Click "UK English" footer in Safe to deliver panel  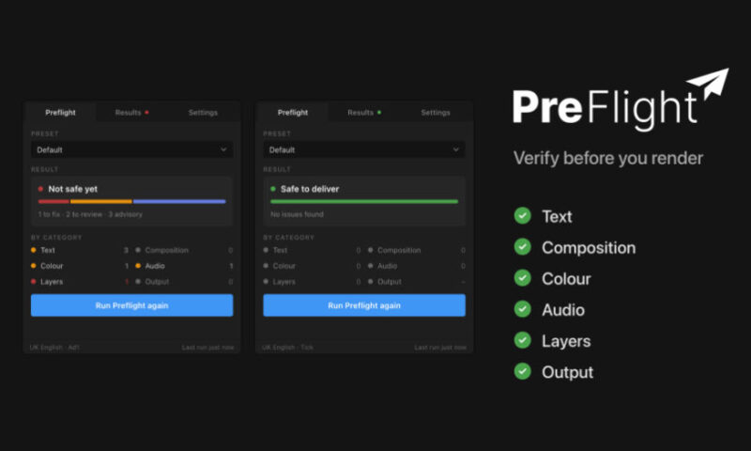(278, 347)
